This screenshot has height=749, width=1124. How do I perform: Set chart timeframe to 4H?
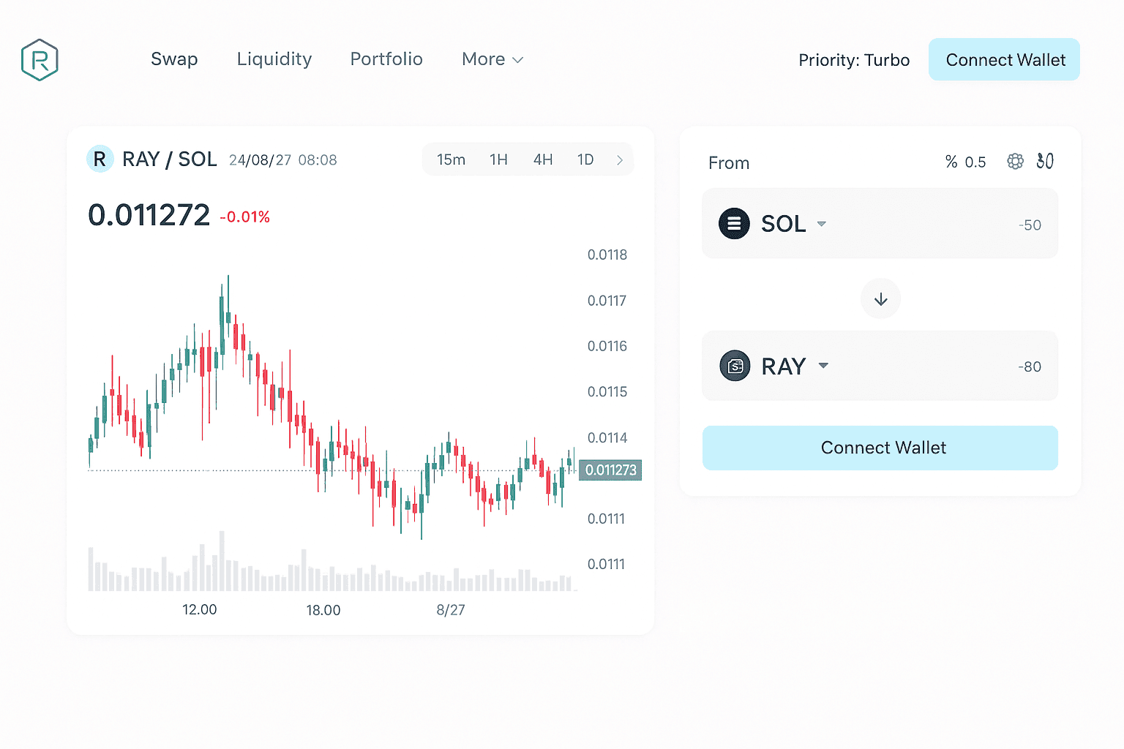pyautogui.click(x=542, y=160)
